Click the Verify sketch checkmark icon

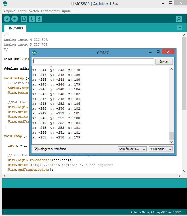coord(7,19)
